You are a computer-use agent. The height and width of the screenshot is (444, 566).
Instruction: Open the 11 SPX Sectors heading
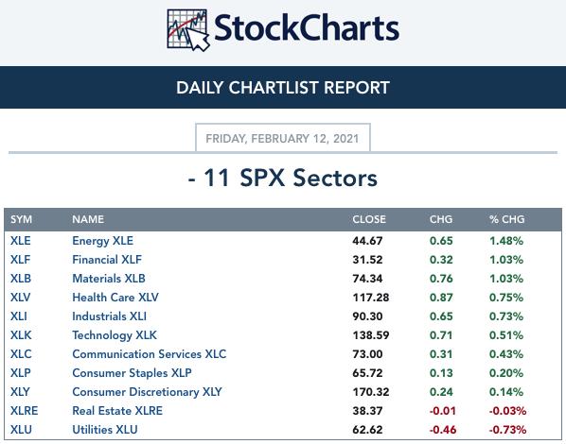click(283, 178)
